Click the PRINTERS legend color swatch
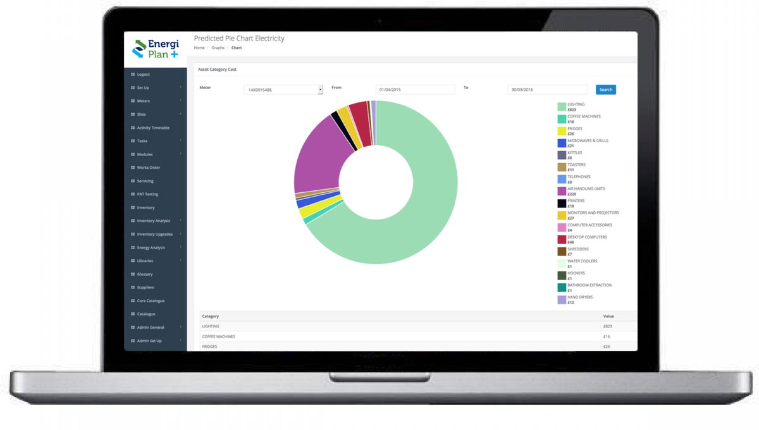 562,204
